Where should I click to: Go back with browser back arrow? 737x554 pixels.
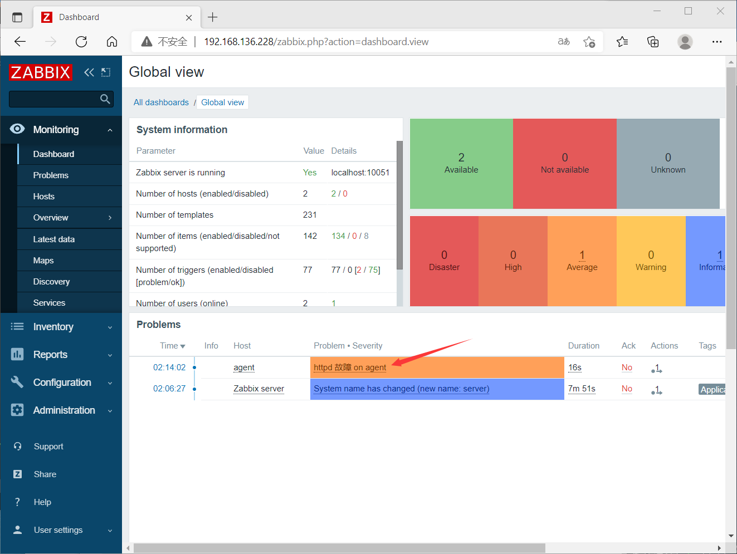click(20, 42)
